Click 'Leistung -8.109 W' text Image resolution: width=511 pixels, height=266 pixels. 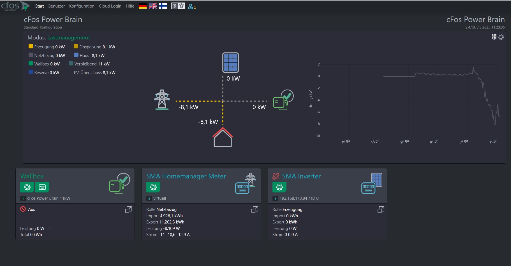(163, 229)
